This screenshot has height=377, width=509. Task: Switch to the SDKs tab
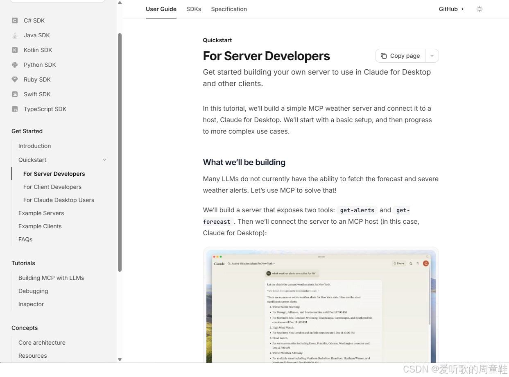(x=194, y=9)
